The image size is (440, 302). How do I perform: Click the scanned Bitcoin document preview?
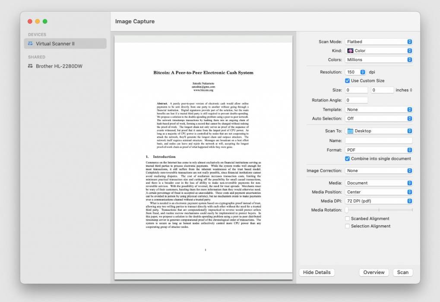(203, 157)
